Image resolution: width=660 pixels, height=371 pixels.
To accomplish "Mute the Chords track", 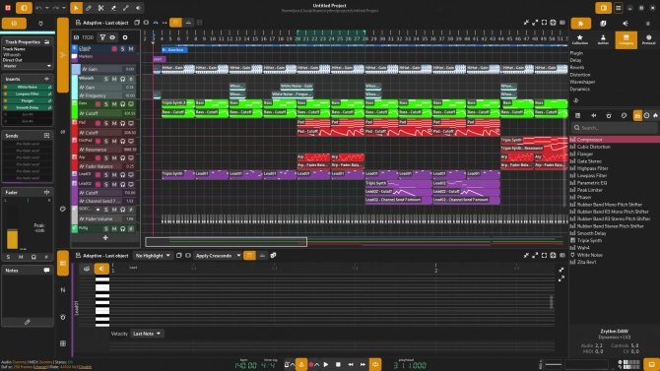I will (131, 49).
